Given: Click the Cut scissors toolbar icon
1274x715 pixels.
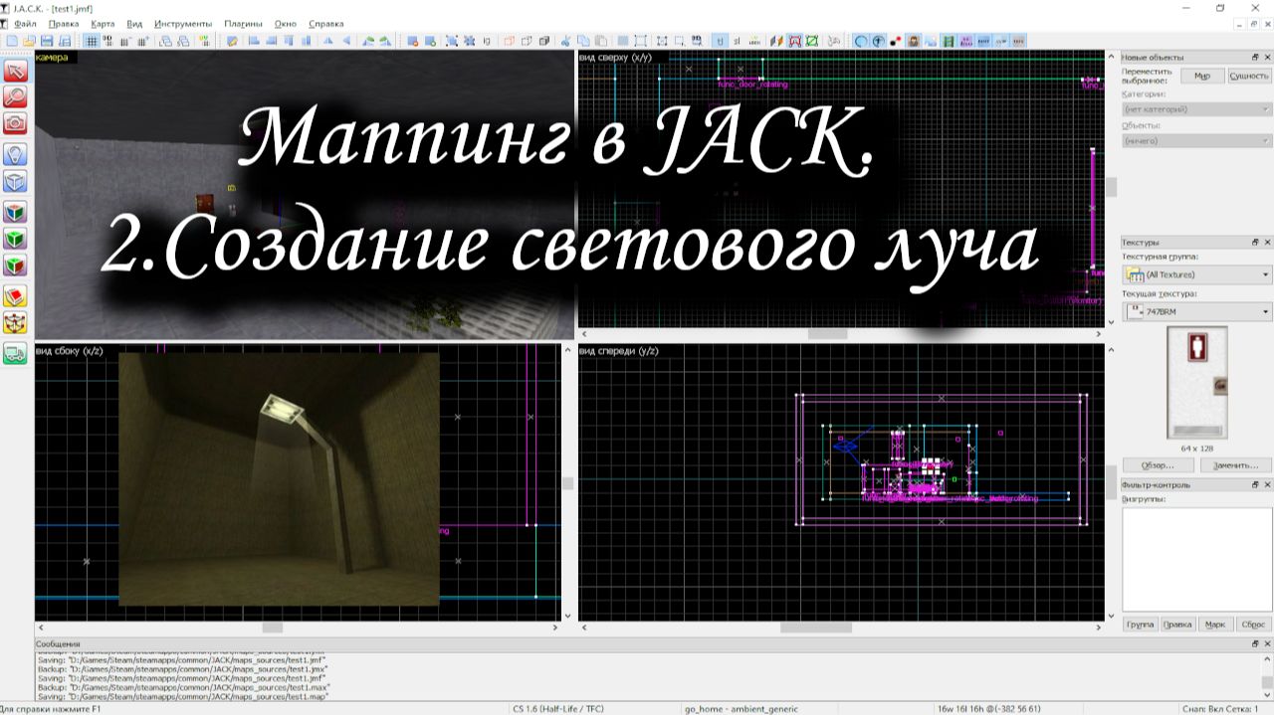Looking at the screenshot, I should 564,41.
